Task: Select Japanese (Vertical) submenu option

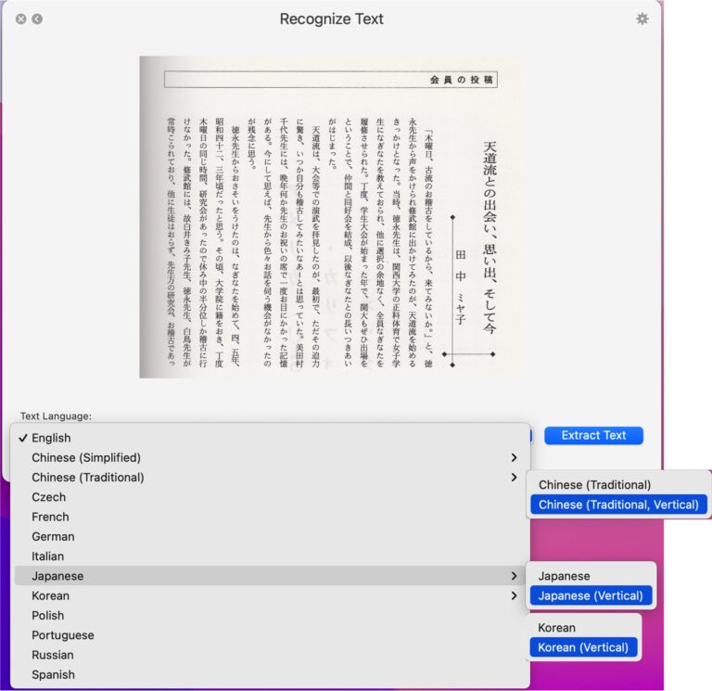Action: (591, 595)
